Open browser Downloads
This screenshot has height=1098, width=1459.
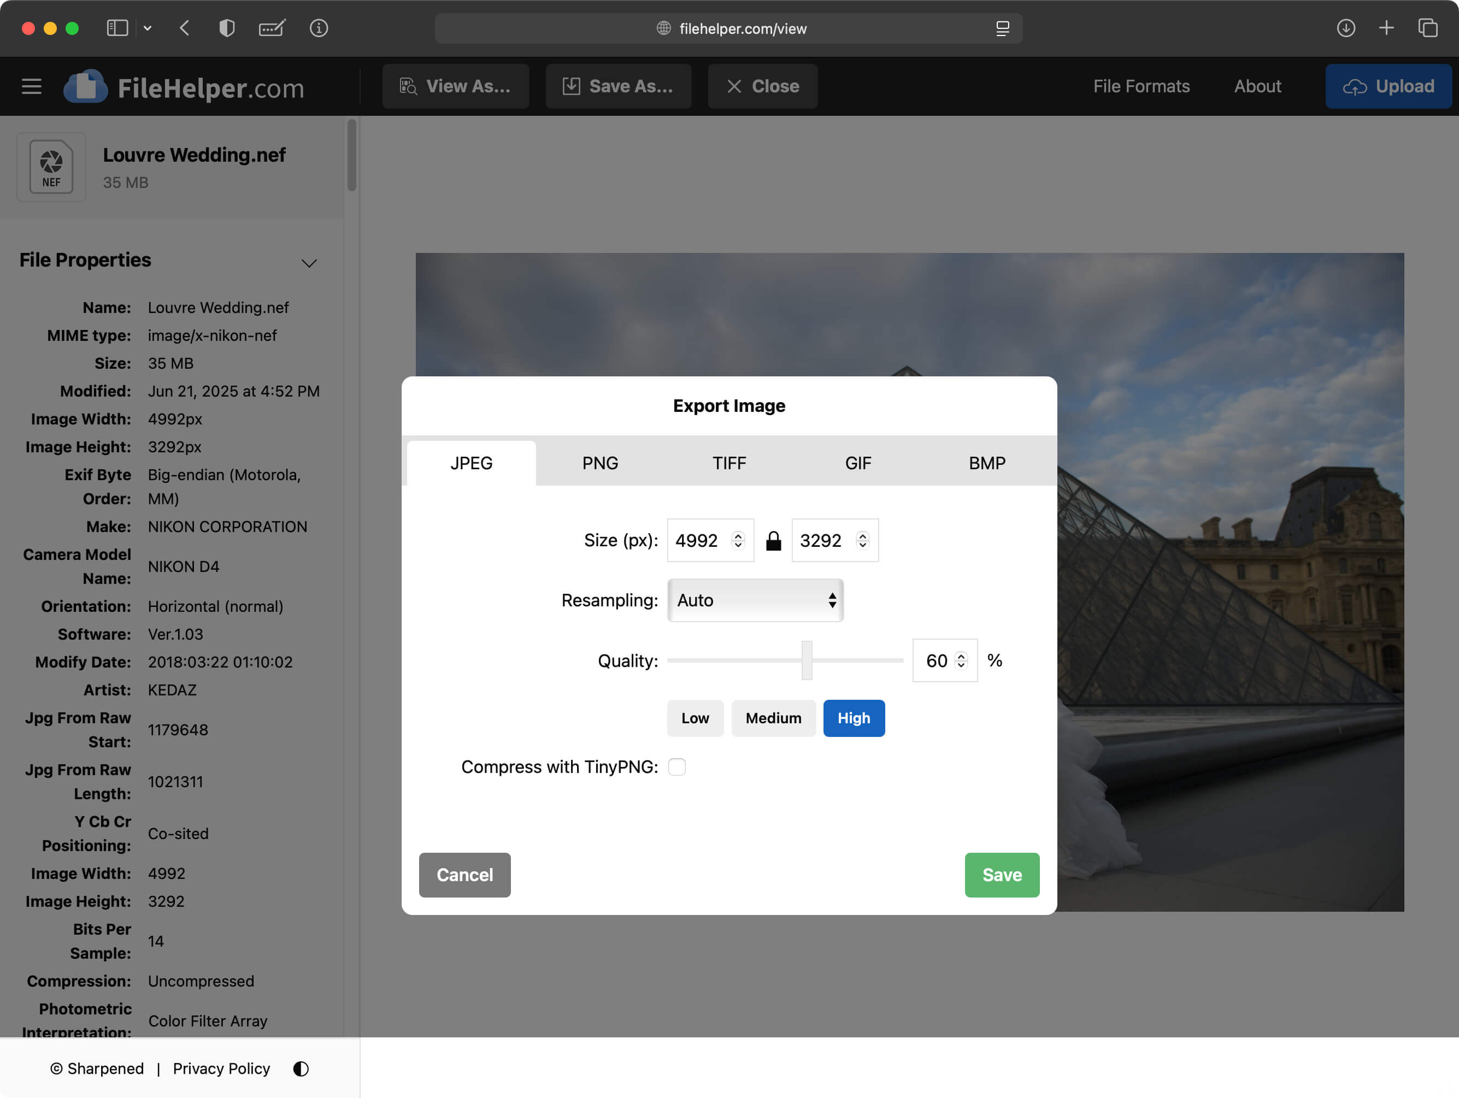click(x=1345, y=28)
